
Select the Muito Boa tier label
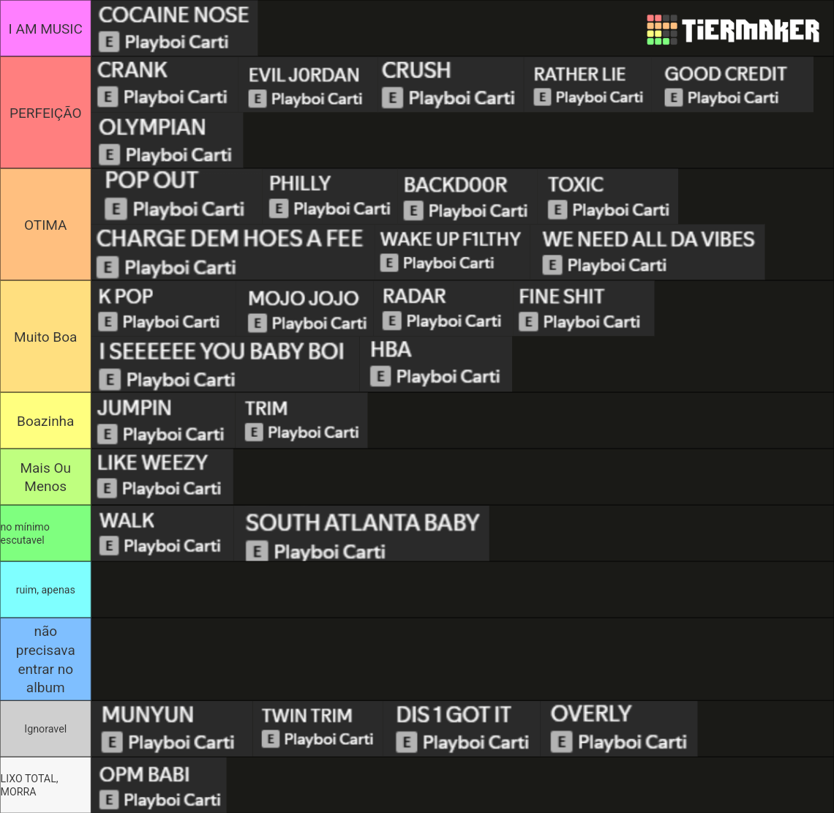[x=45, y=337]
